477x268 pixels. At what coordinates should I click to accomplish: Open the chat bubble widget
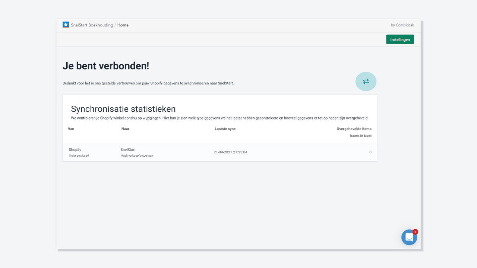(x=409, y=237)
